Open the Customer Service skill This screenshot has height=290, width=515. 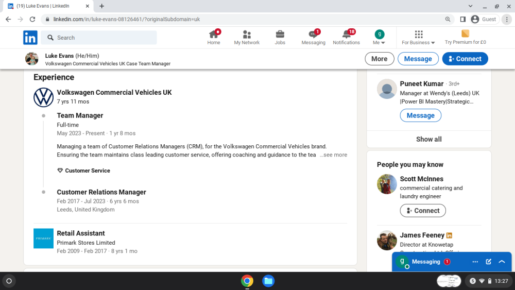click(88, 170)
